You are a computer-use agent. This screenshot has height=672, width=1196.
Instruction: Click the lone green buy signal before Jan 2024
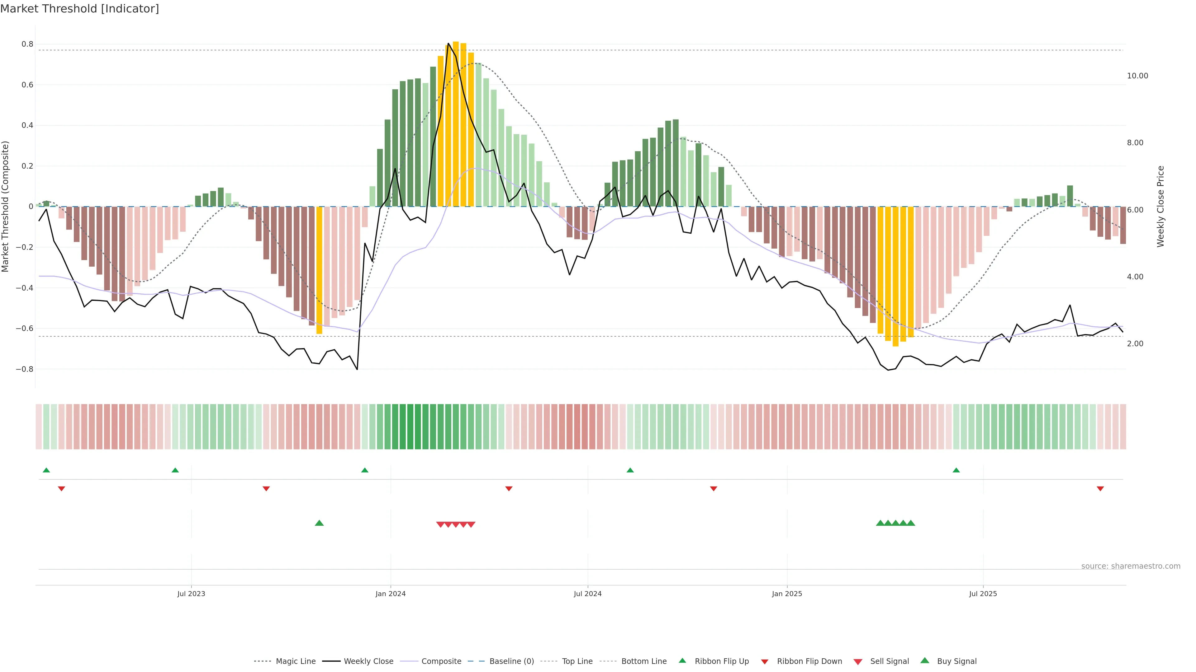320,523
